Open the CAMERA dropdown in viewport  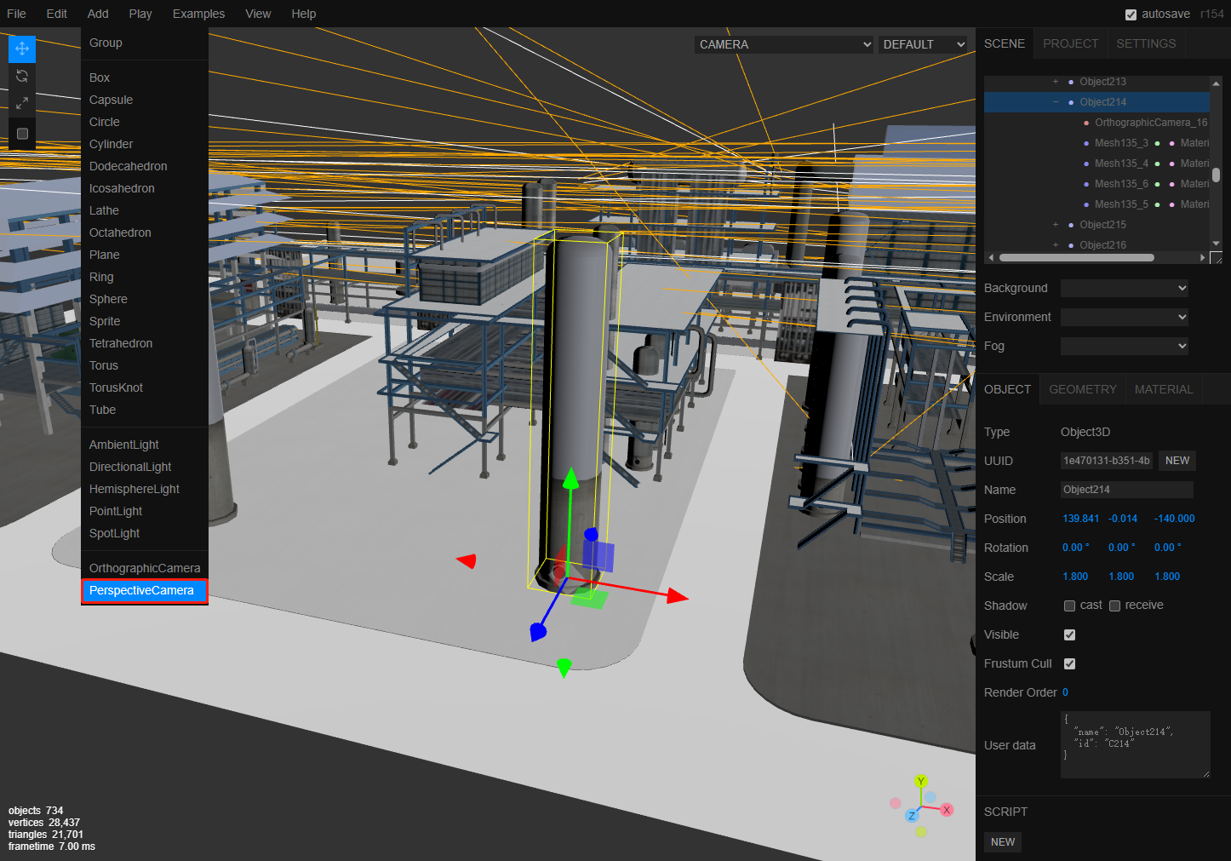point(784,44)
